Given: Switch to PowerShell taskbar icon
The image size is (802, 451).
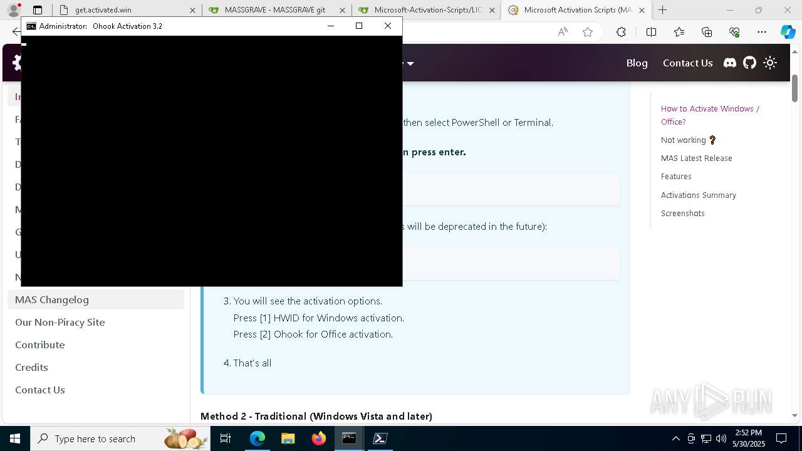Looking at the screenshot, I should 380,438.
